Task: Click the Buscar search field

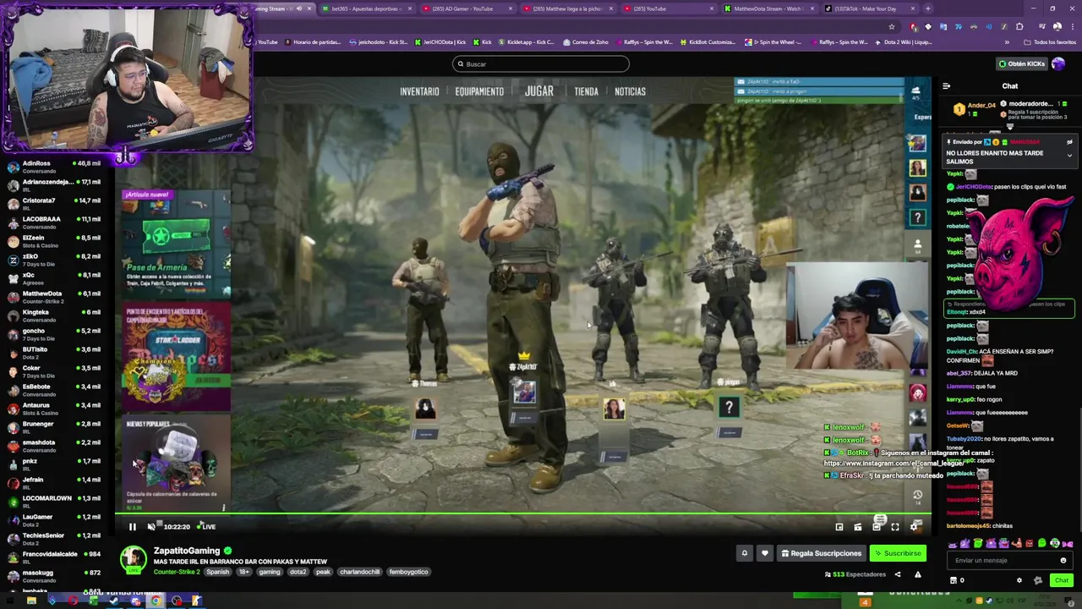Action: point(541,64)
